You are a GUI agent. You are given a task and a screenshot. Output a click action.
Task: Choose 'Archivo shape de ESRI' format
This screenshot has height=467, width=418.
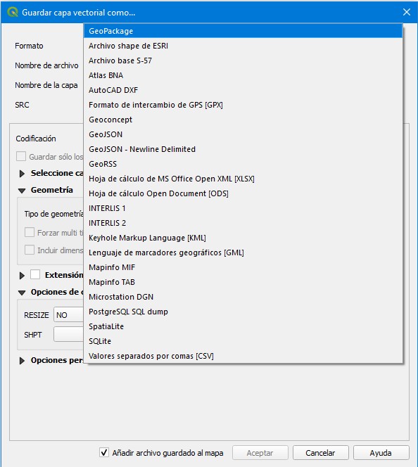point(243,46)
